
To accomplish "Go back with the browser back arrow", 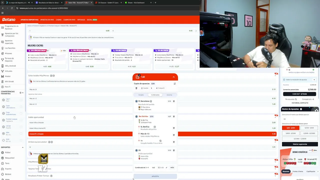I will pyautogui.click(x=3, y=8).
